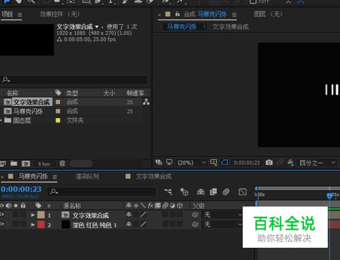Toggle lock box for 文字效果合成 layer

(x=23, y=214)
